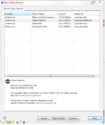Open the file explorer taskbar icon
This screenshot has height=125, width=105.
tap(3, 123)
